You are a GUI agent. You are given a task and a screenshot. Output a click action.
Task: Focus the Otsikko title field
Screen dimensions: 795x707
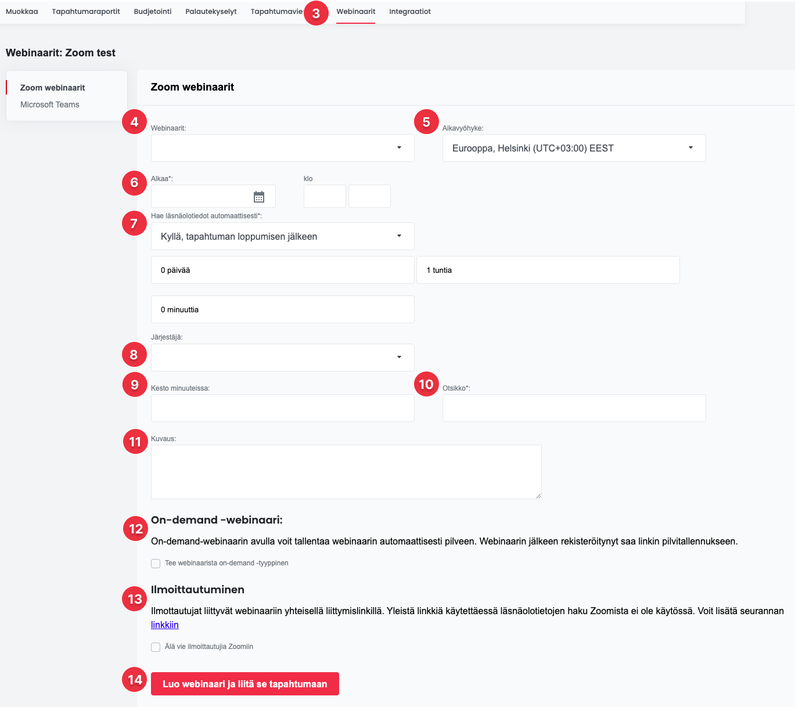point(574,408)
